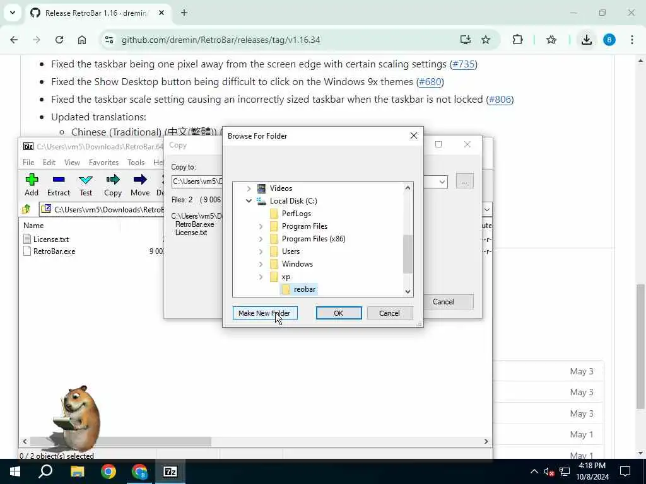Screen dimensions: 646x484
Task: Open the View menu in 7-Zip
Action: pyautogui.click(x=72, y=163)
